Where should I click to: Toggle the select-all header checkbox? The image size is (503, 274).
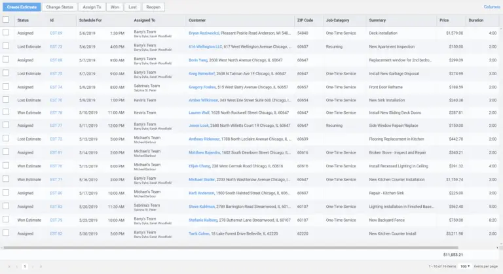6,20
